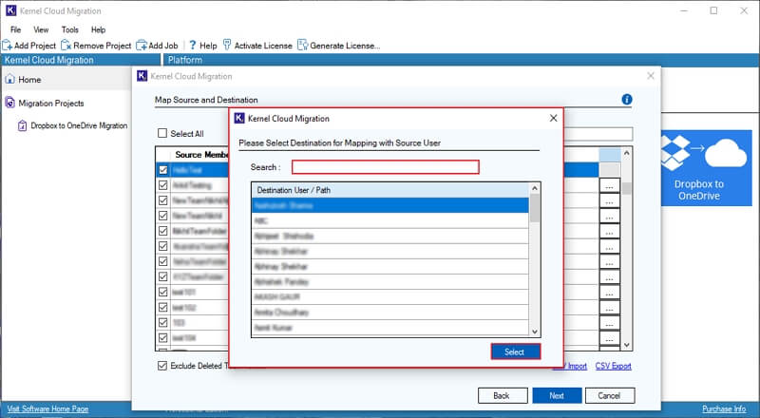Image resolution: width=760 pixels, height=418 pixels.
Task: Close the Map Source and Destination dialog
Action: point(651,76)
